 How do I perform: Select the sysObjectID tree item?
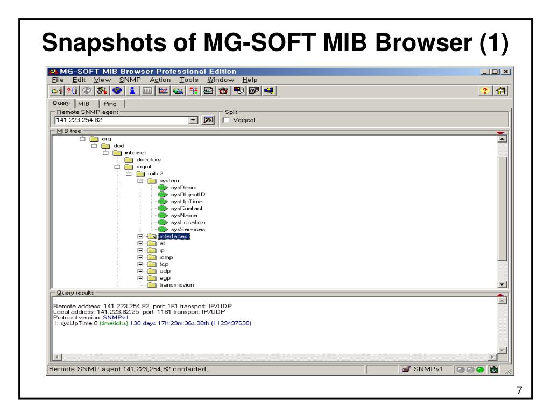pyautogui.click(x=188, y=195)
